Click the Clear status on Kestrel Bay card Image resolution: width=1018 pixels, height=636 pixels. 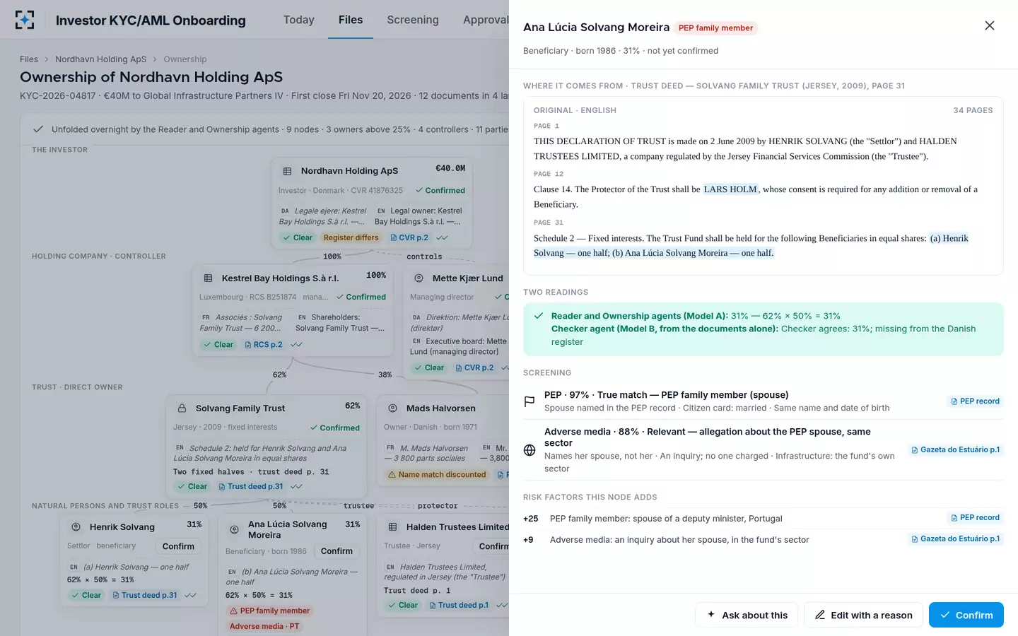[x=218, y=345]
